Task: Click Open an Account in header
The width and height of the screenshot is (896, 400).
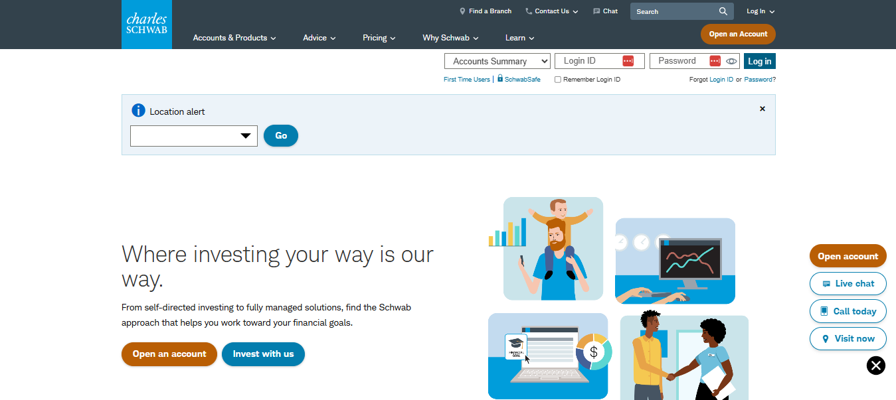Action: tap(738, 34)
